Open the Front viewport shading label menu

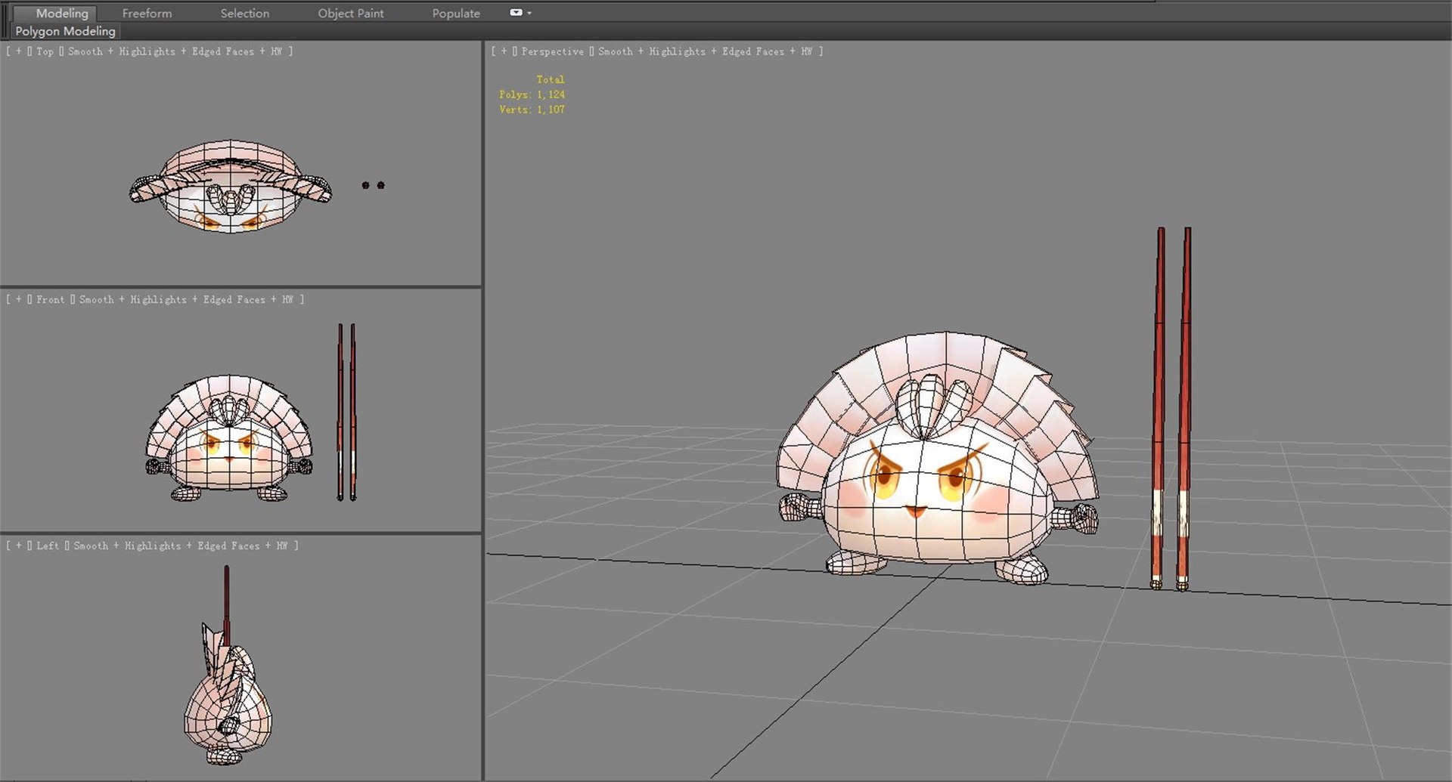pyautogui.click(x=186, y=299)
